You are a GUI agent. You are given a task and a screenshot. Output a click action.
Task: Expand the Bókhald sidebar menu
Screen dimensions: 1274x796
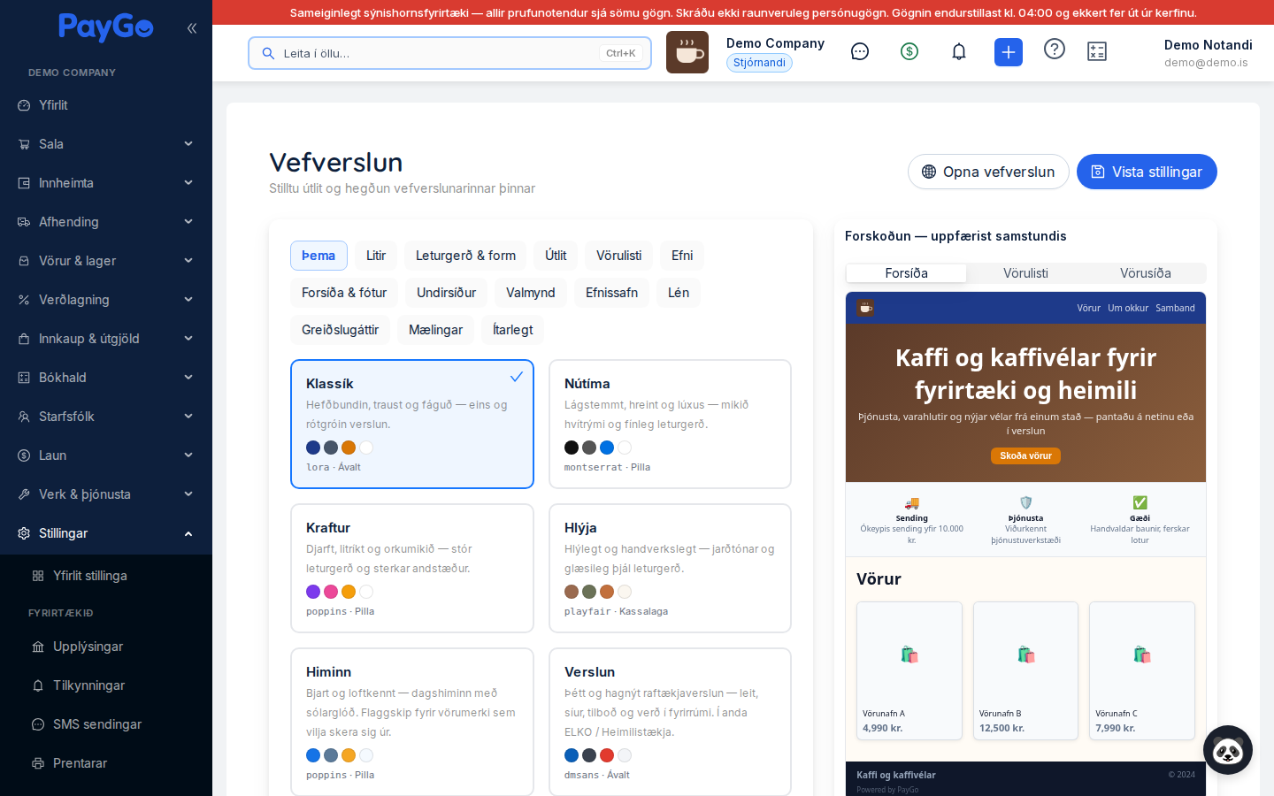click(106, 378)
